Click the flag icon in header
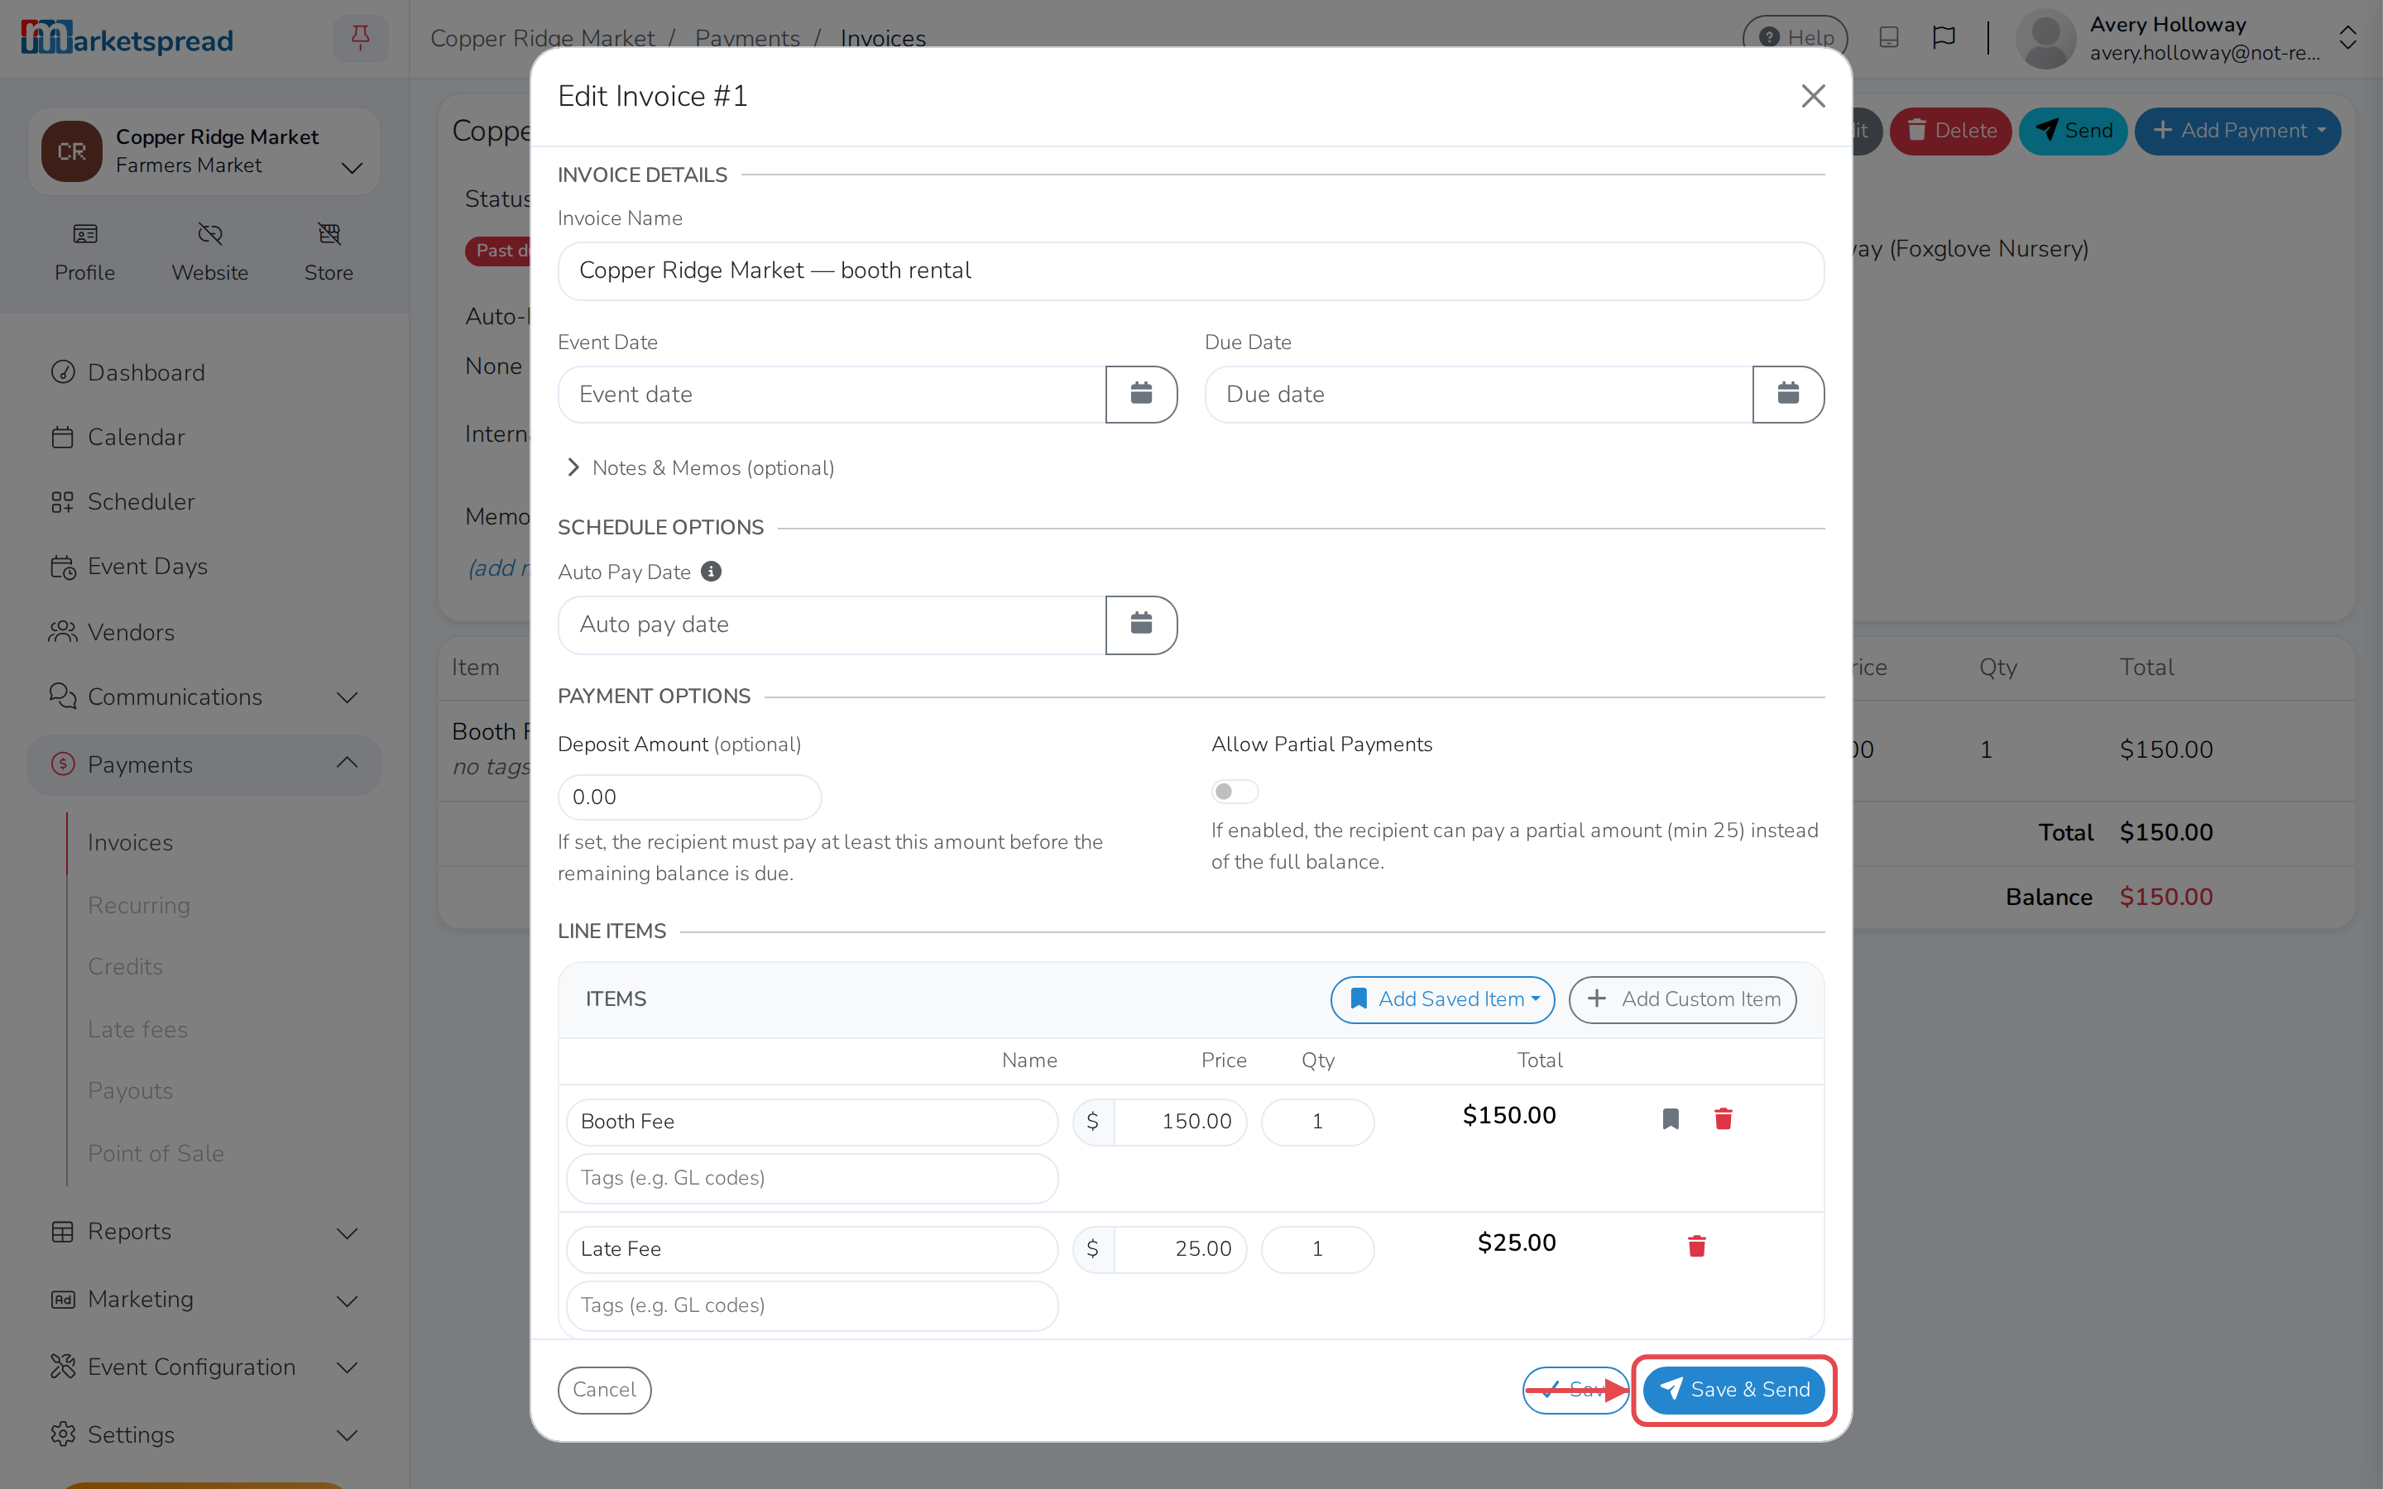Viewport: 2383px width, 1489px height. (x=1943, y=37)
